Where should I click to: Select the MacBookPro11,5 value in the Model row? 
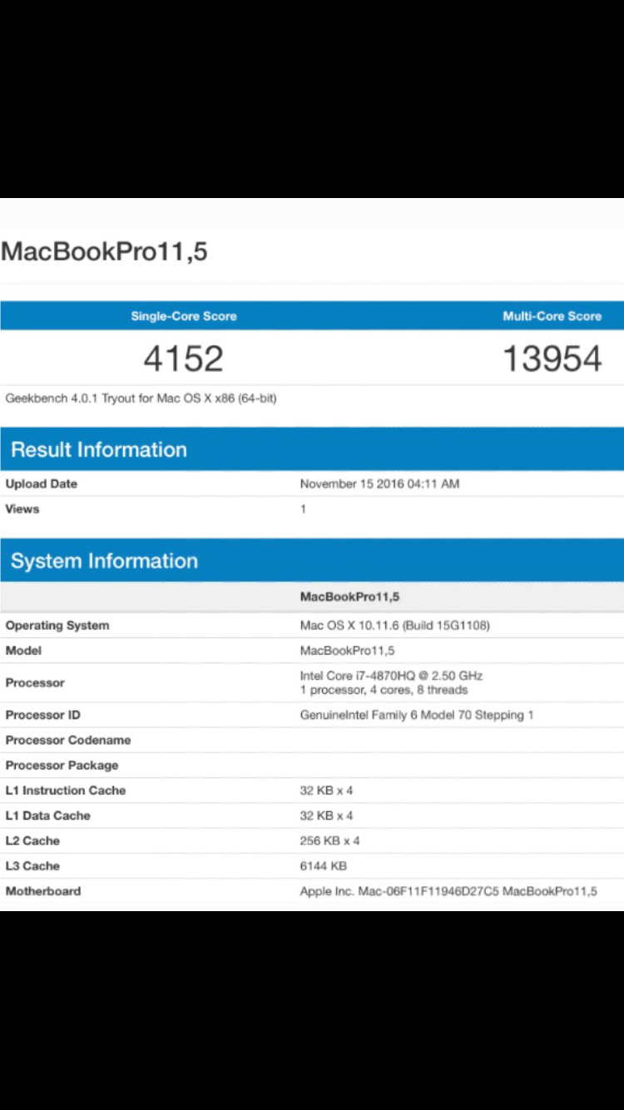click(x=348, y=650)
